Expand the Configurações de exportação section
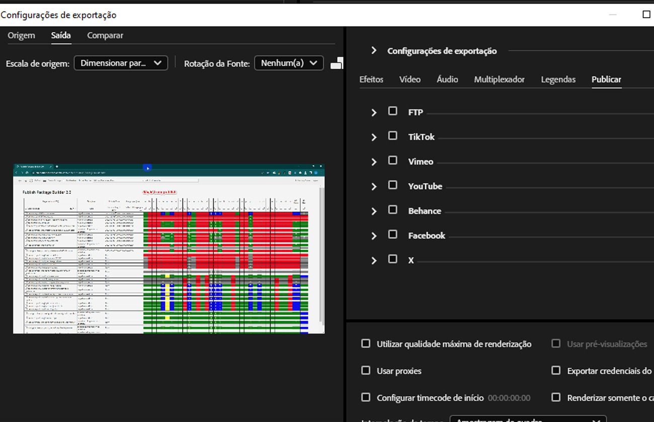 tap(374, 50)
